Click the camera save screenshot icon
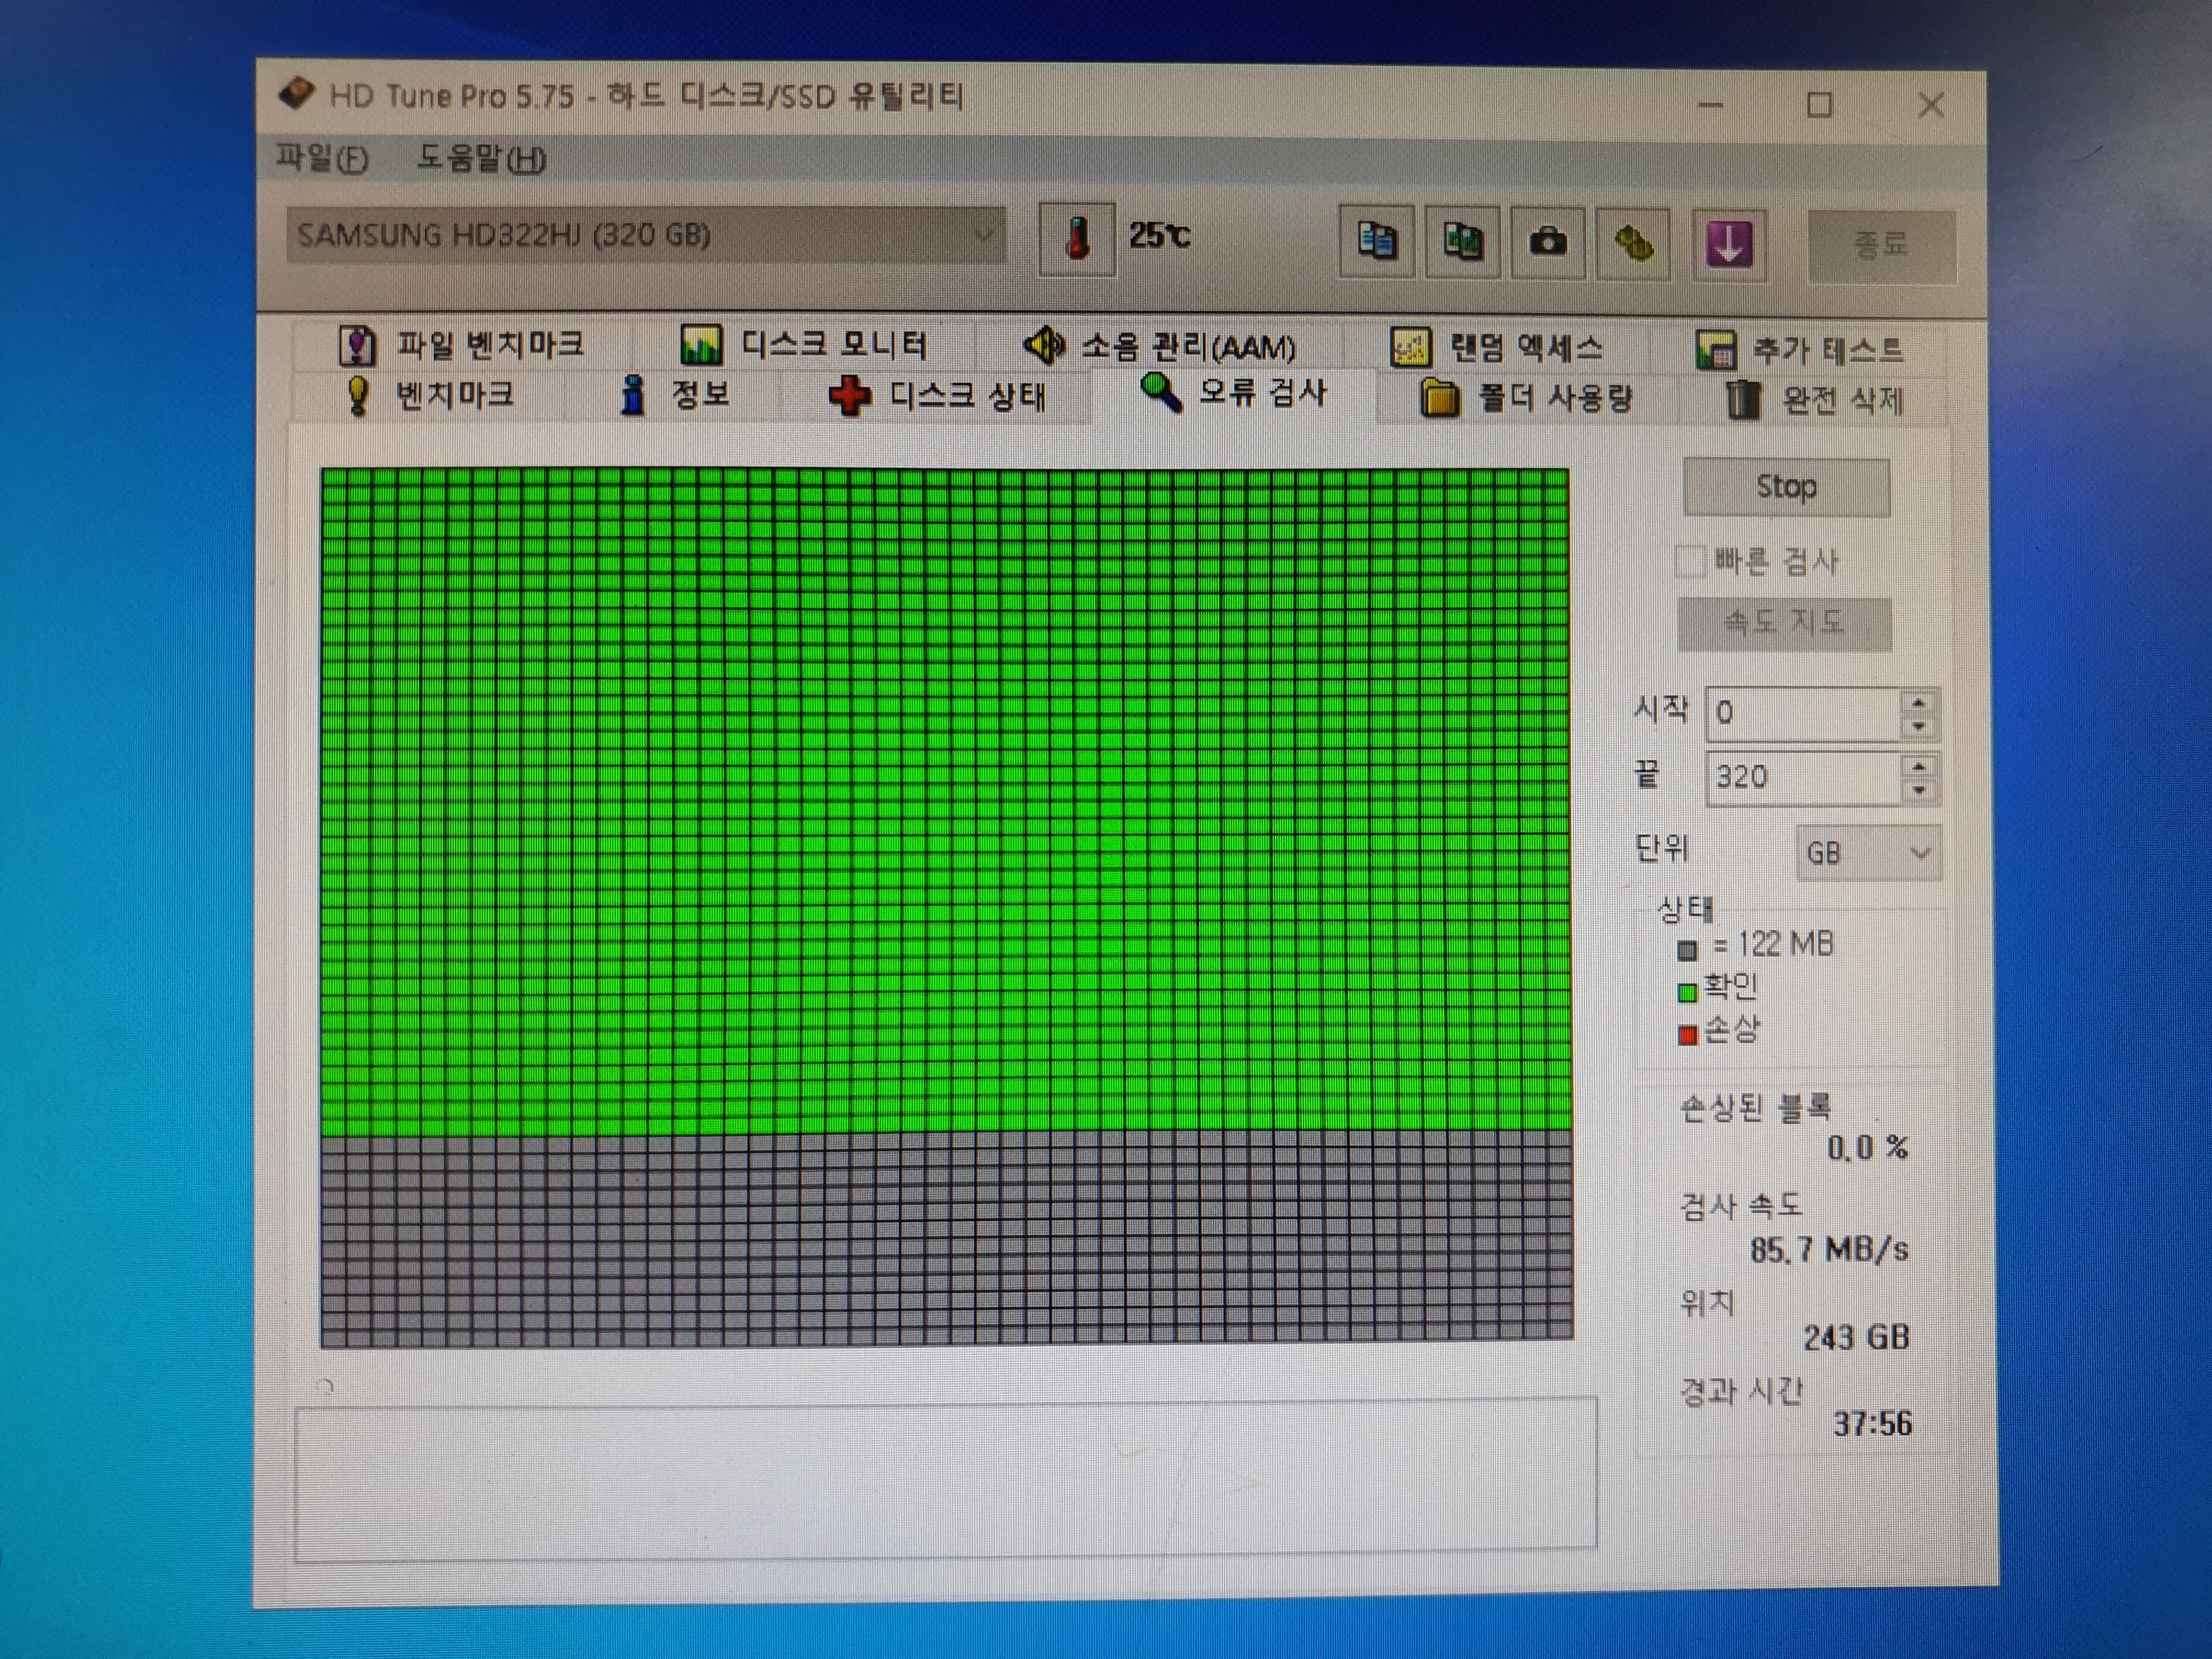The height and width of the screenshot is (1659, 2212). point(1547,242)
